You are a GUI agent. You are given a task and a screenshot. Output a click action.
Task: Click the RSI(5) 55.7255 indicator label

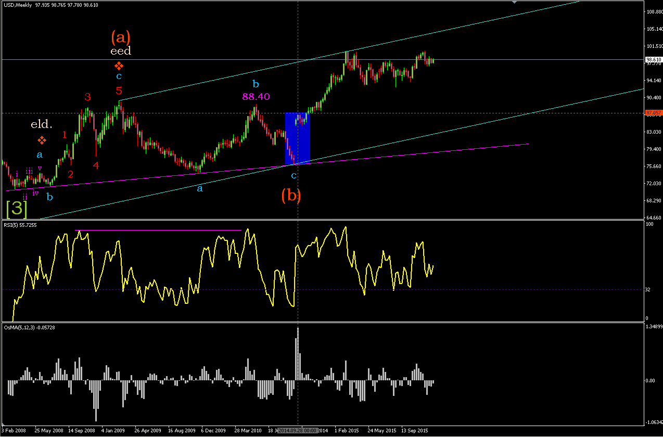tap(20, 225)
